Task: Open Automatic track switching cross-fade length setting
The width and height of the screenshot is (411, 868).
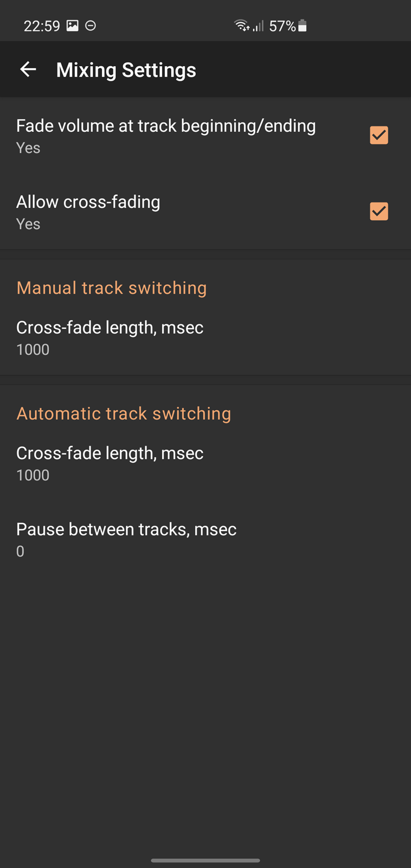Action: tap(206, 463)
